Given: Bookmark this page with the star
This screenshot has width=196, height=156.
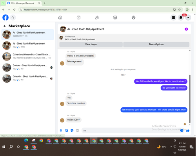Looking at the screenshot, I should coord(180,10).
